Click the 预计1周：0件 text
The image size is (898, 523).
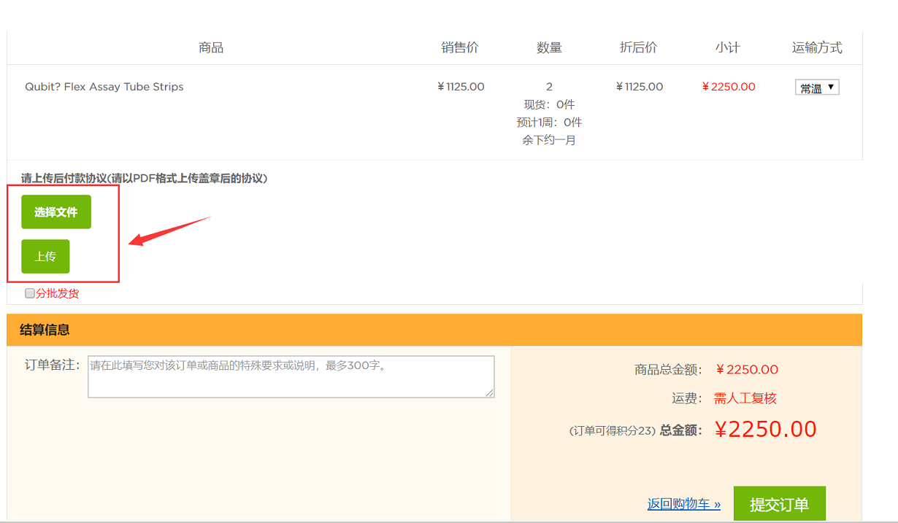tap(549, 122)
